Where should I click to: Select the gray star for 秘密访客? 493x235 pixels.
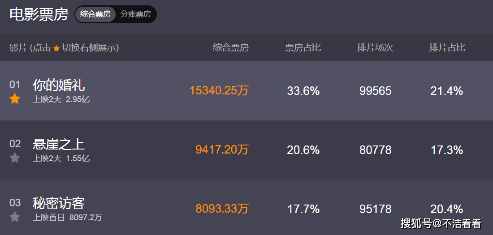pos(15,217)
